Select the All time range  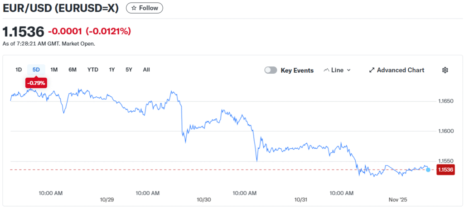pyautogui.click(x=146, y=70)
